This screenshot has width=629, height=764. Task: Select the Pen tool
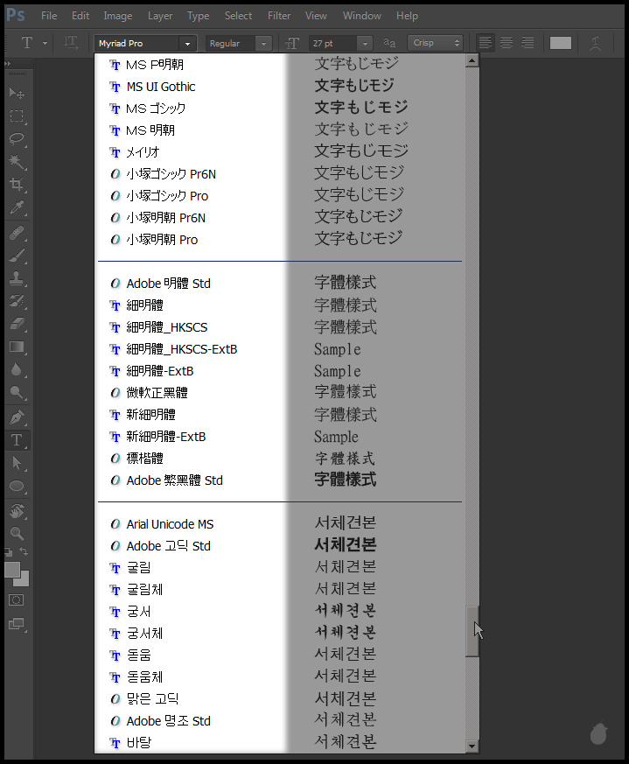pos(17,417)
